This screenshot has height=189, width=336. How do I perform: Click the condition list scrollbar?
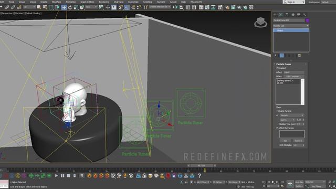click(x=302, y=92)
